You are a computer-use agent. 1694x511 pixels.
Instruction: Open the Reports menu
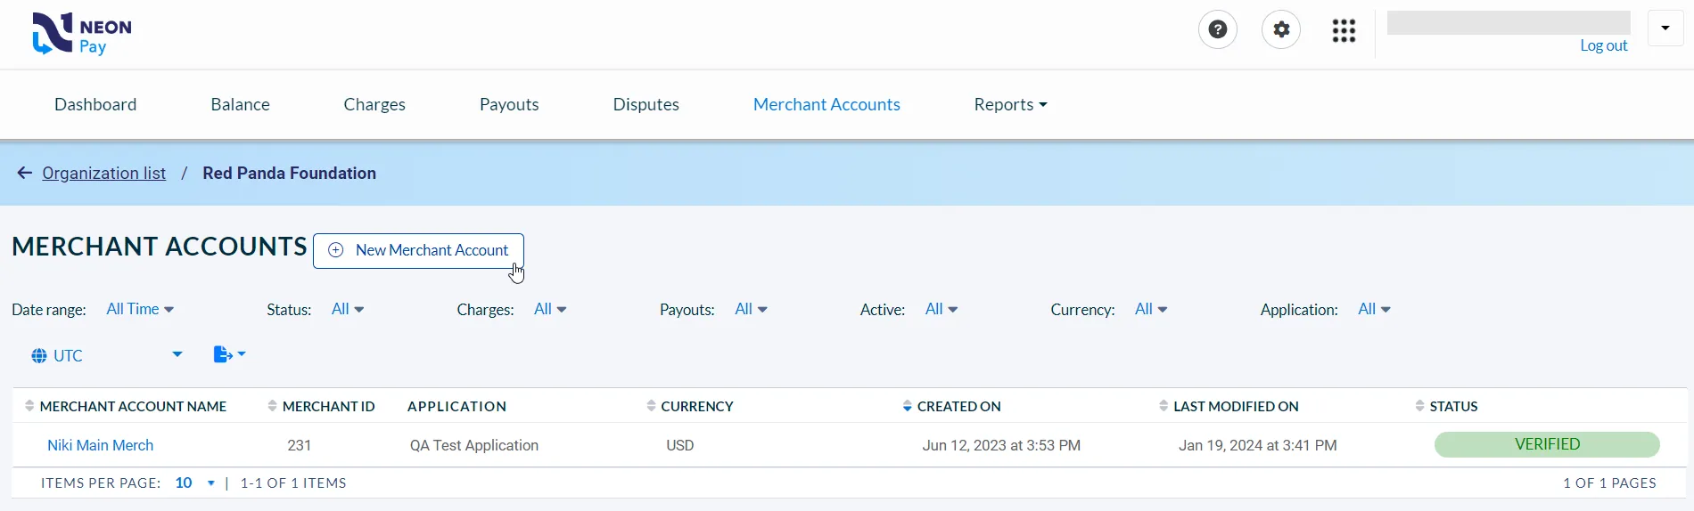(x=1010, y=105)
